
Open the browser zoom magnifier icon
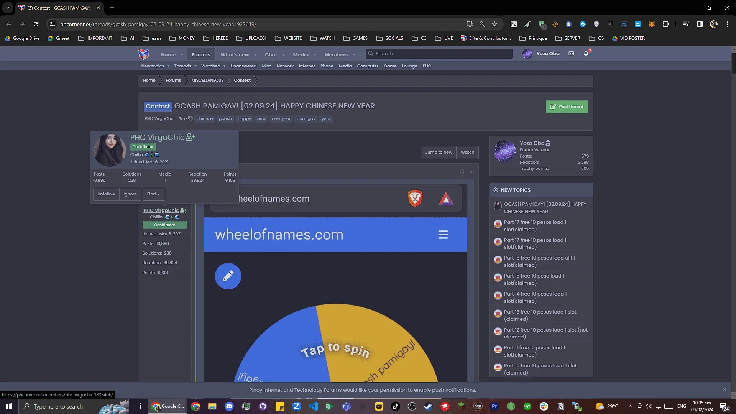482,24
